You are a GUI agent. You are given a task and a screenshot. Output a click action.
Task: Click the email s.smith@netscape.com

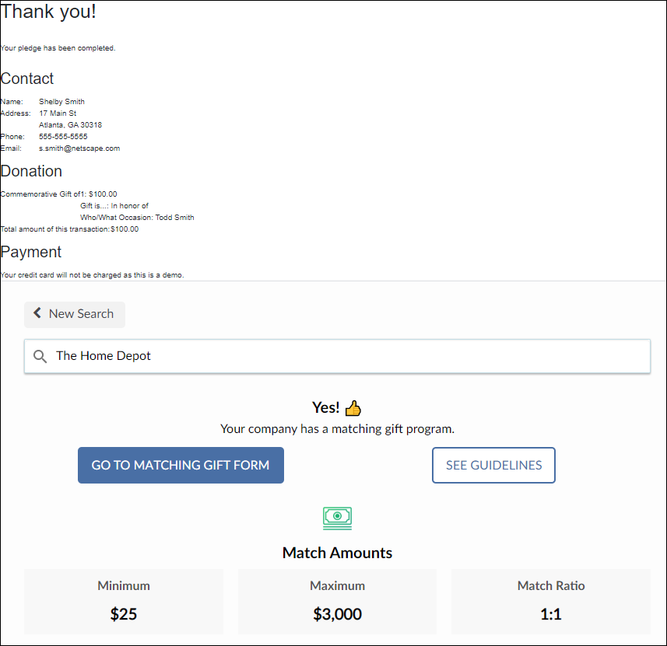pyautogui.click(x=79, y=148)
